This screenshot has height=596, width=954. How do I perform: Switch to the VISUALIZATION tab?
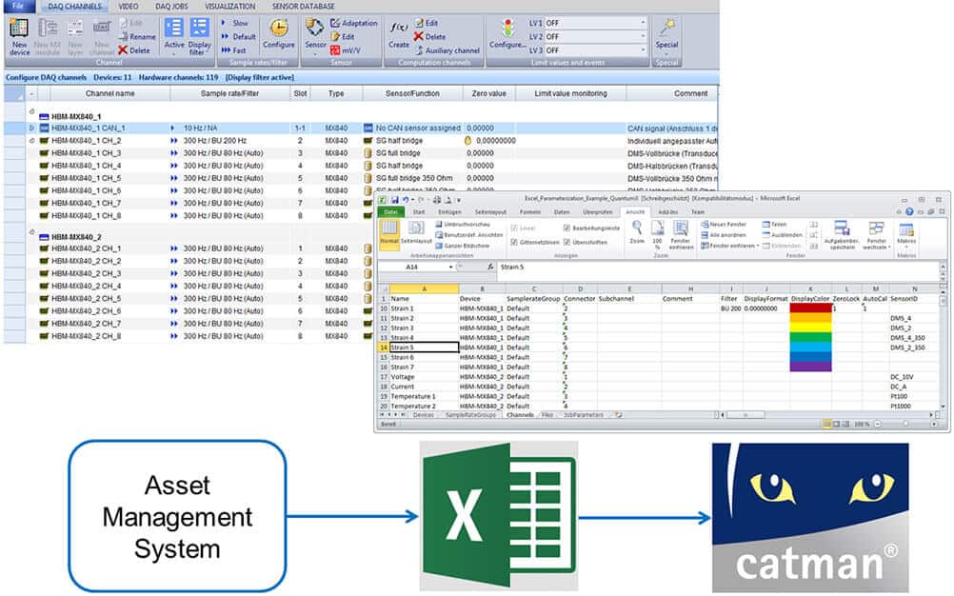[230, 6]
